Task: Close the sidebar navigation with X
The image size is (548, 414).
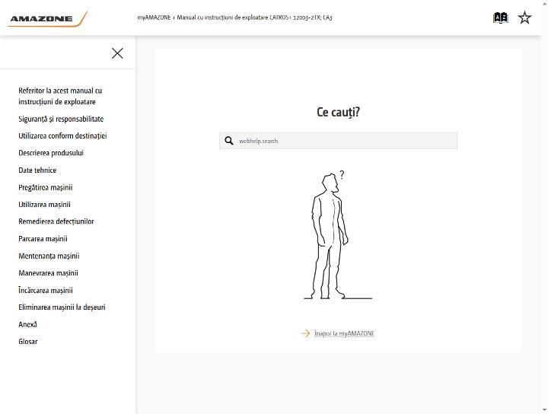Action: pyautogui.click(x=117, y=53)
